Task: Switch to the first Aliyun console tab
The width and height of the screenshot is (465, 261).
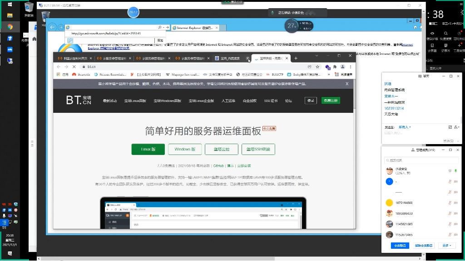Action: point(75,58)
